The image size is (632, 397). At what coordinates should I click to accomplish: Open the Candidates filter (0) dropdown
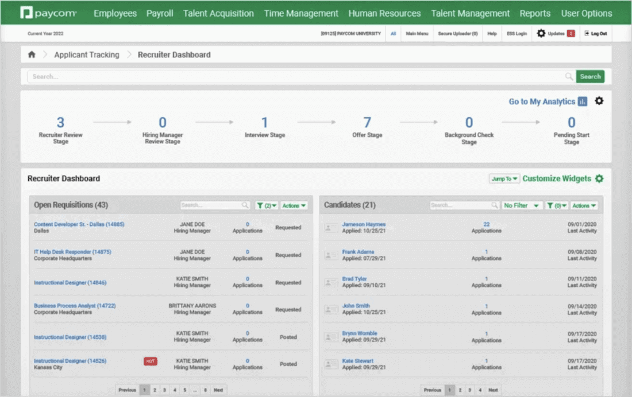tap(557, 205)
